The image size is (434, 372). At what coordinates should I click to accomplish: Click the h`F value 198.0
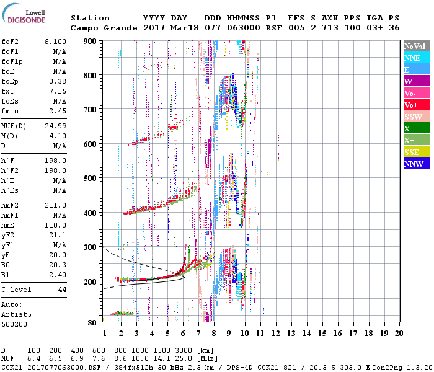[x=55, y=161]
